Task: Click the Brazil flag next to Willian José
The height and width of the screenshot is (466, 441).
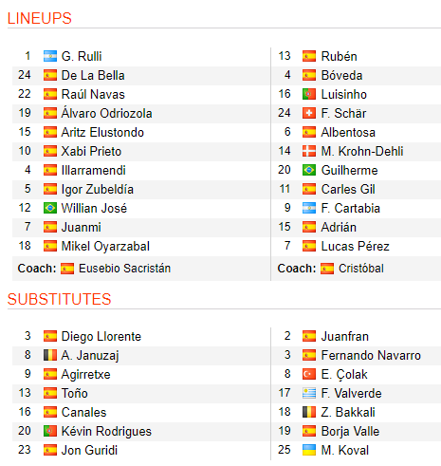Action: (50, 208)
